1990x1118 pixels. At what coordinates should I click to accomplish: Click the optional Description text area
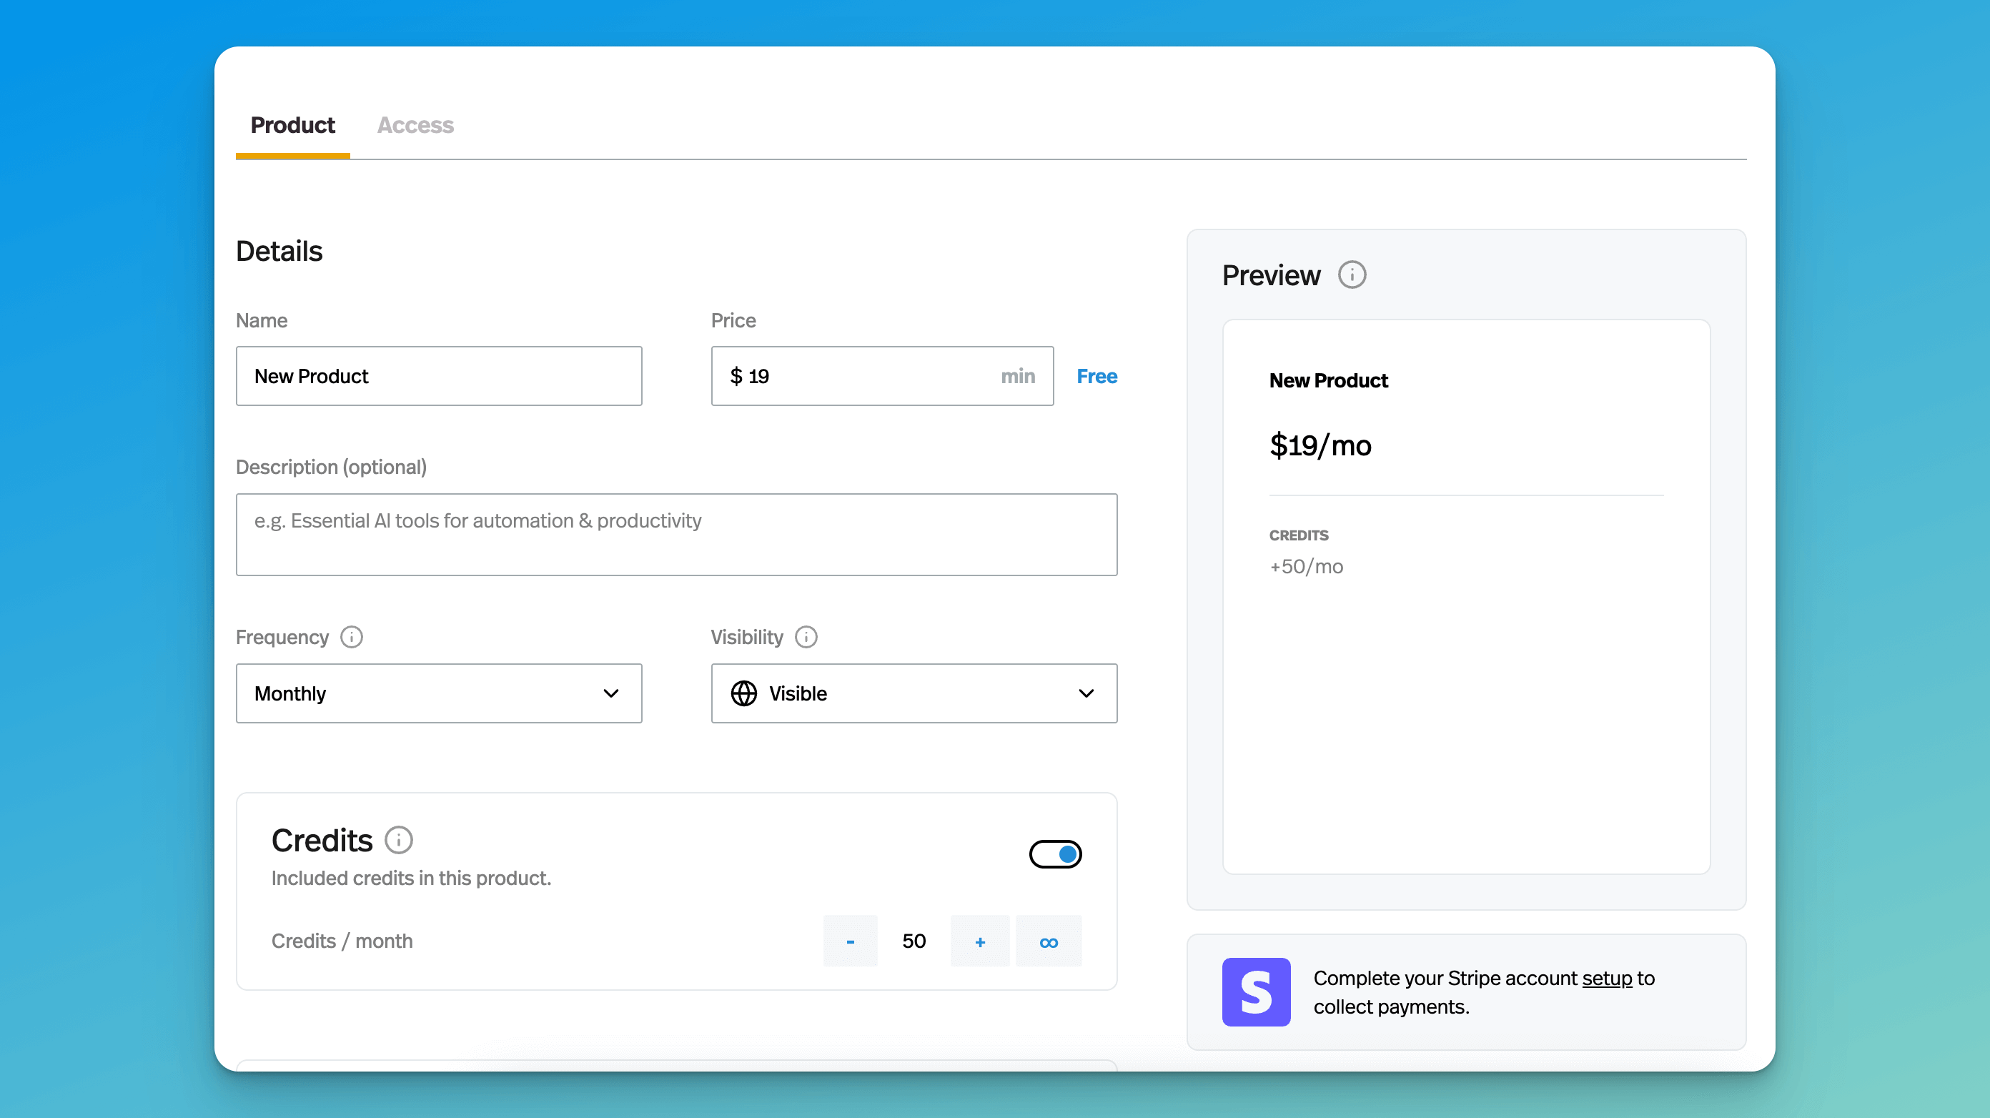pos(676,535)
